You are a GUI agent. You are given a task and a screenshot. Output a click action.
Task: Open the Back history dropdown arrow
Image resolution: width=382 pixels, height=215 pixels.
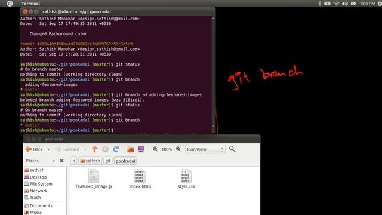point(48,149)
